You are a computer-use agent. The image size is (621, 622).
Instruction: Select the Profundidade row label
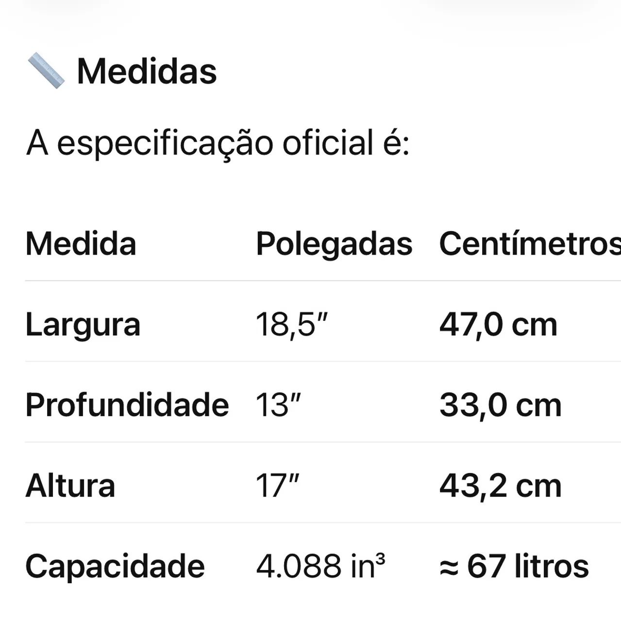127,405
